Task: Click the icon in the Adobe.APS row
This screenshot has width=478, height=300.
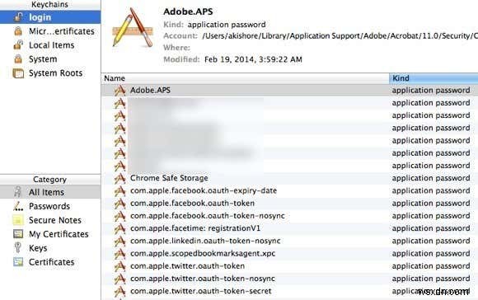Action: [x=119, y=90]
